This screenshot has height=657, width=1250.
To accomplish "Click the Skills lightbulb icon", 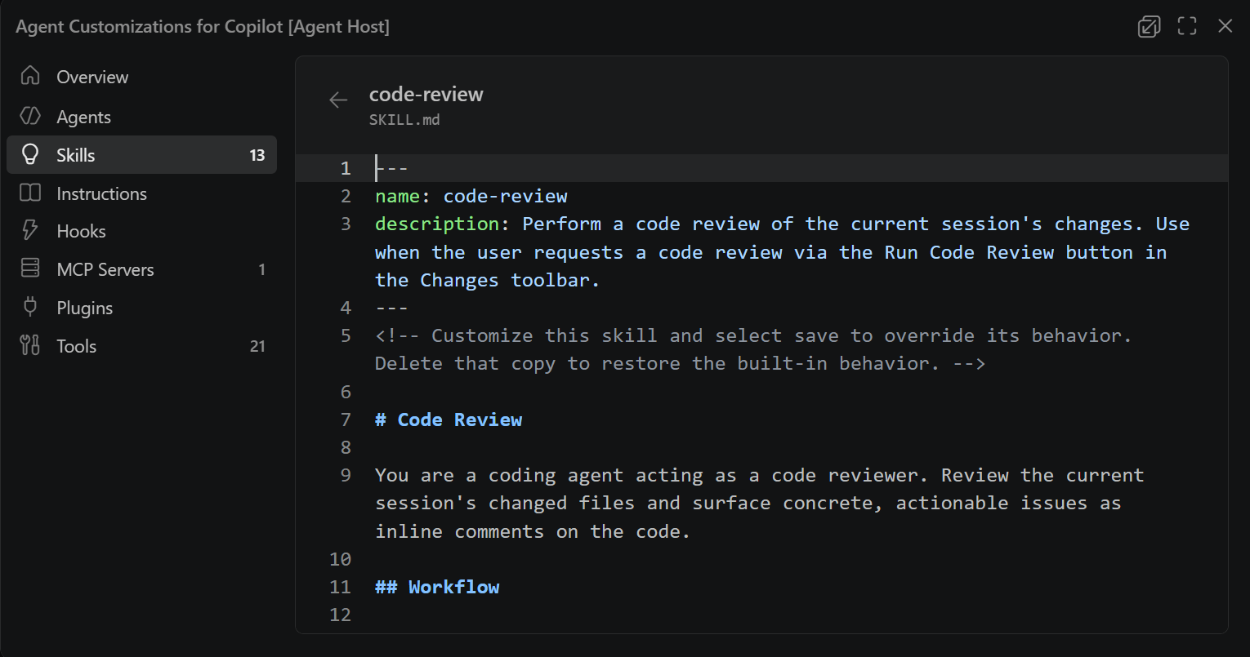I will coord(30,154).
